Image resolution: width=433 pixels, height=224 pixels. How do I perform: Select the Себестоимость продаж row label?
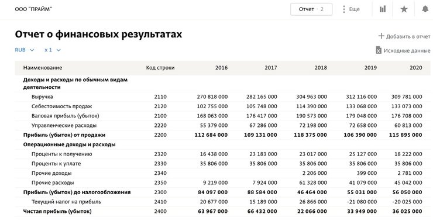pyautogui.click(x=61, y=106)
